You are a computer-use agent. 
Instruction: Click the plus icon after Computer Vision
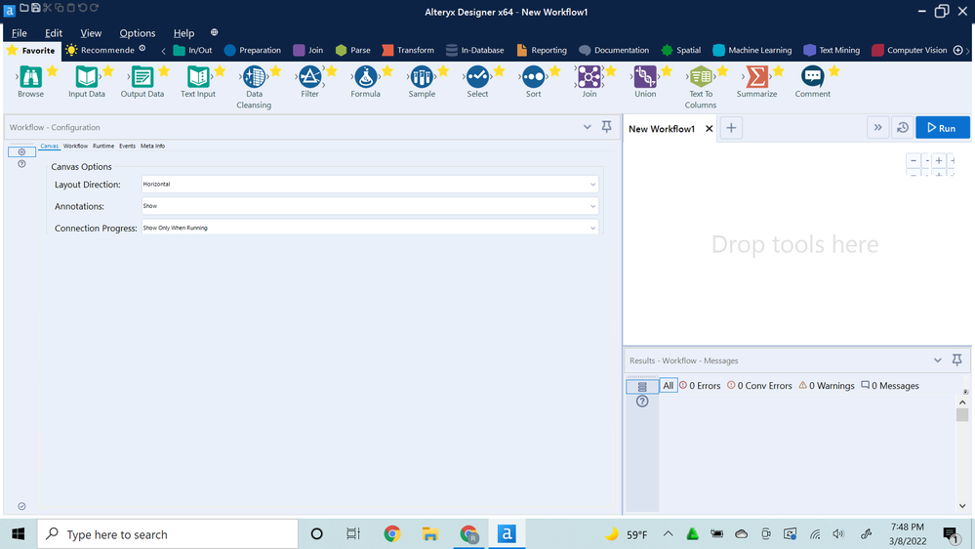(x=958, y=50)
